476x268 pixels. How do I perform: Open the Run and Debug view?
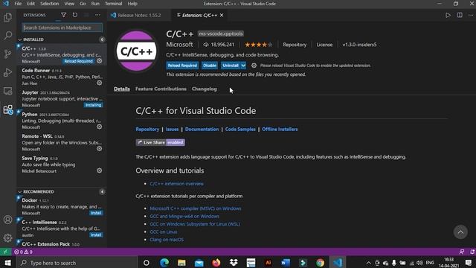(x=8, y=72)
